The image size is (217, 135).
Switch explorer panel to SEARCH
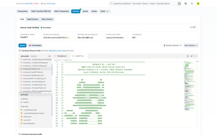34,56
